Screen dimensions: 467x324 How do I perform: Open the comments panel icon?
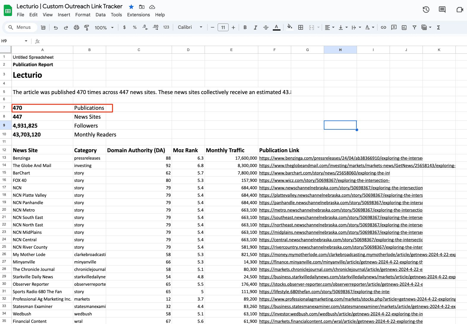[442, 9]
